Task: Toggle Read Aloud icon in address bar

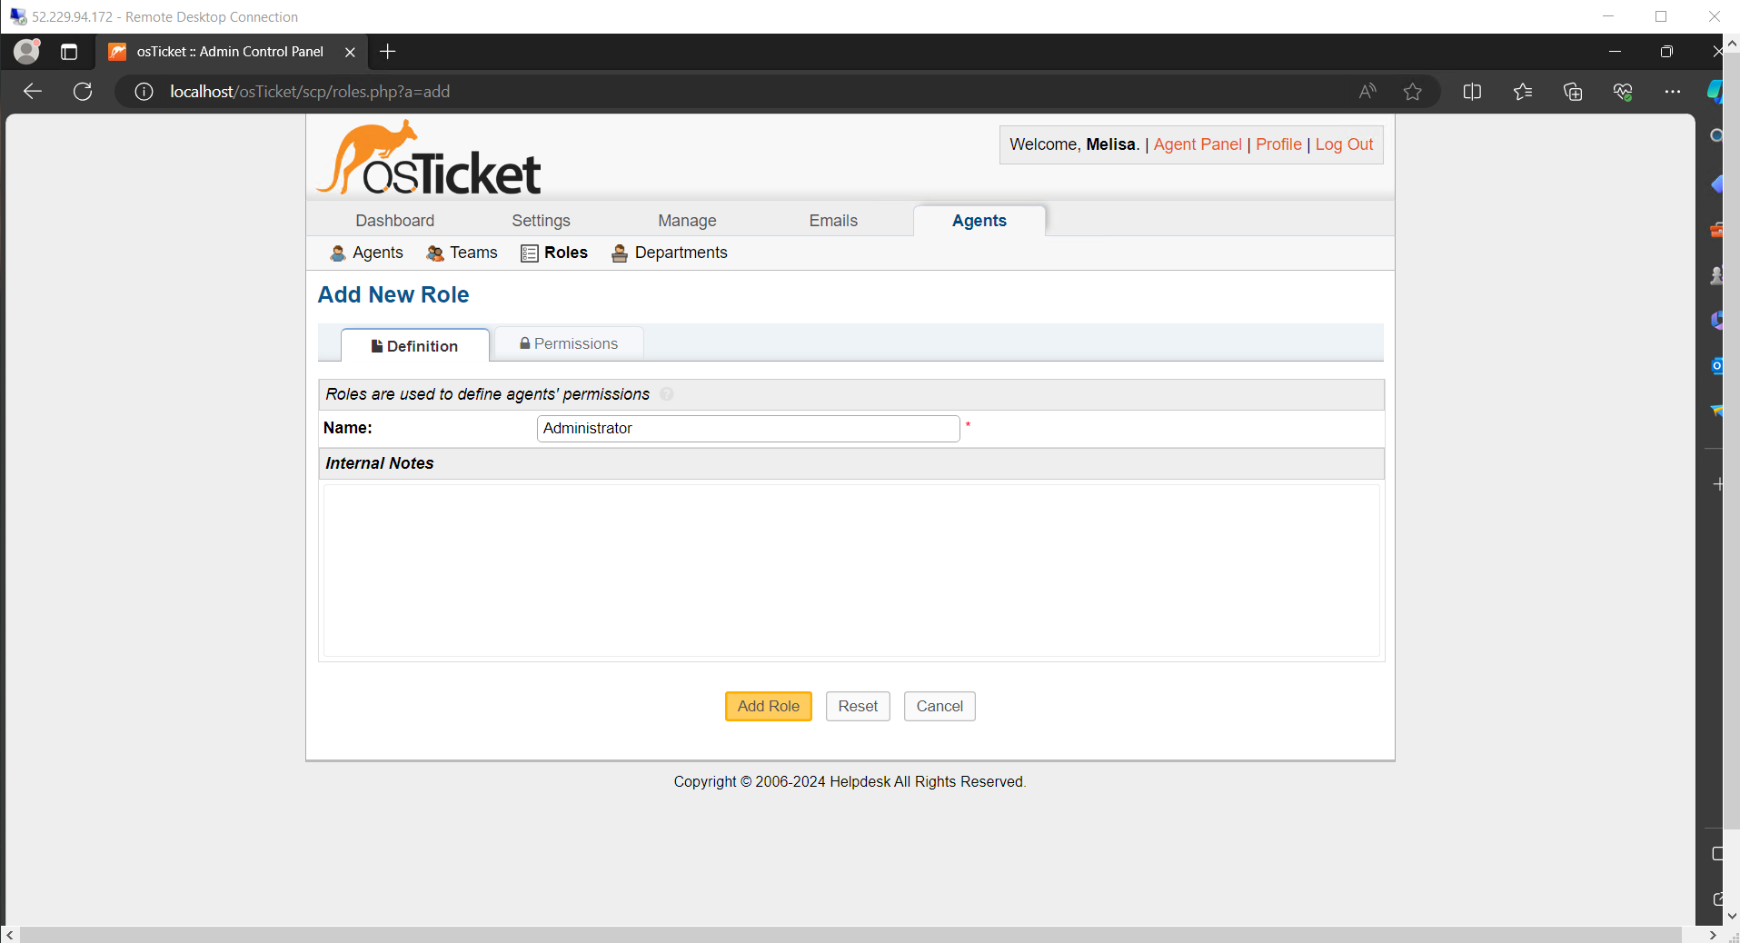Action: pos(1367,91)
